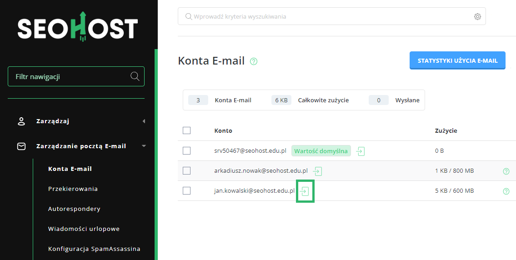Image resolution: width=516 pixels, height=260 pixels.
Task: Click magnifier icon in navigation filter
Action: click(135, 76)
